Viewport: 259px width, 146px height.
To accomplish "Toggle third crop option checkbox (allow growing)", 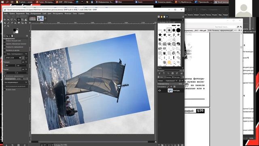I will tap(4, 47).
